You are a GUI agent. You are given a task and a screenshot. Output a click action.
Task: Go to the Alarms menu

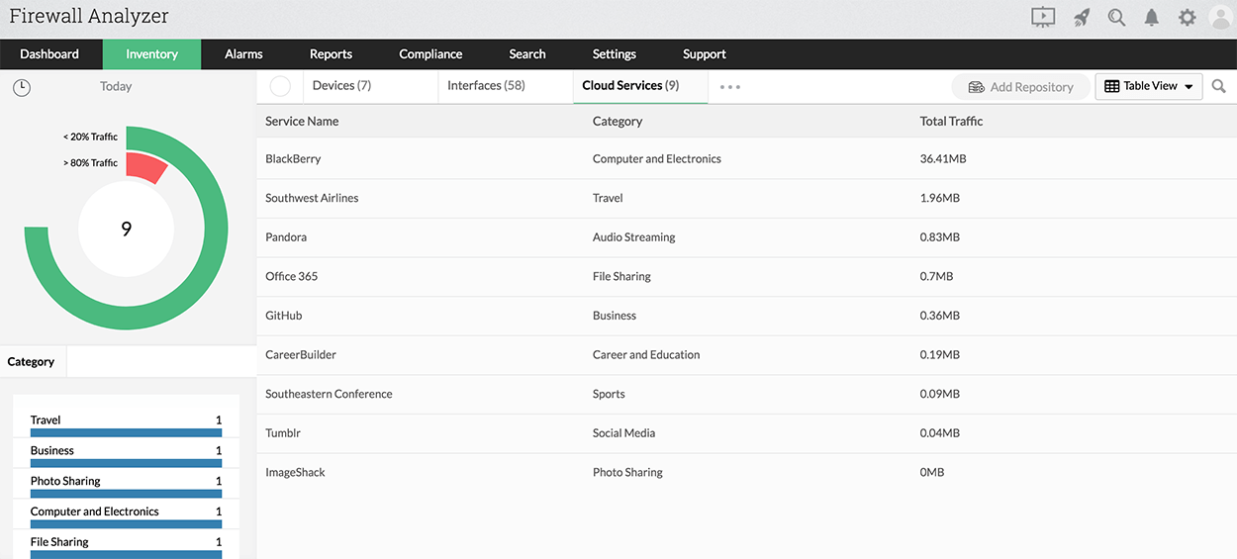[243, 54]
